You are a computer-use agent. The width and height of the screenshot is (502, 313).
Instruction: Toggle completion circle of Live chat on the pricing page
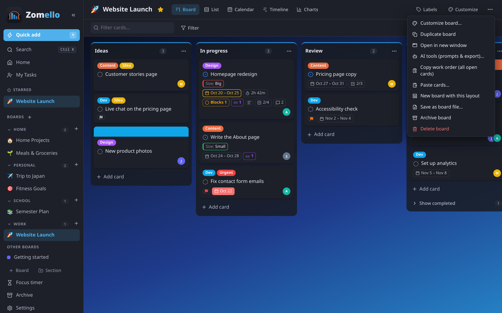100,109
